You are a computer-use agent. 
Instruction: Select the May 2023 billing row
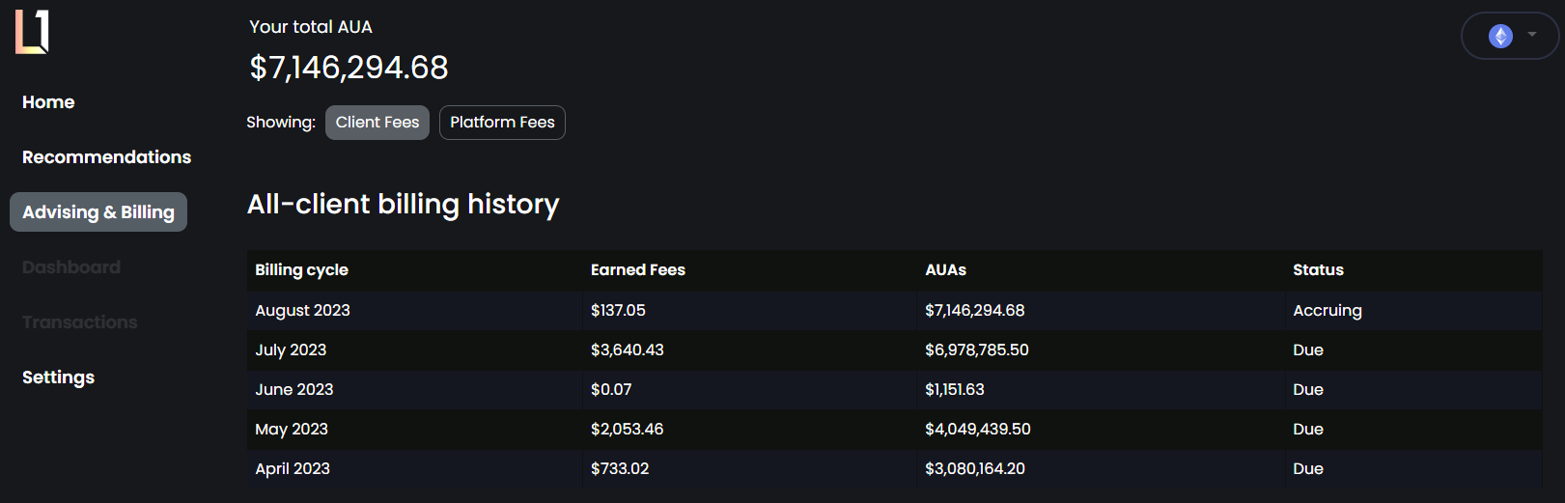(x=292, y=430)
